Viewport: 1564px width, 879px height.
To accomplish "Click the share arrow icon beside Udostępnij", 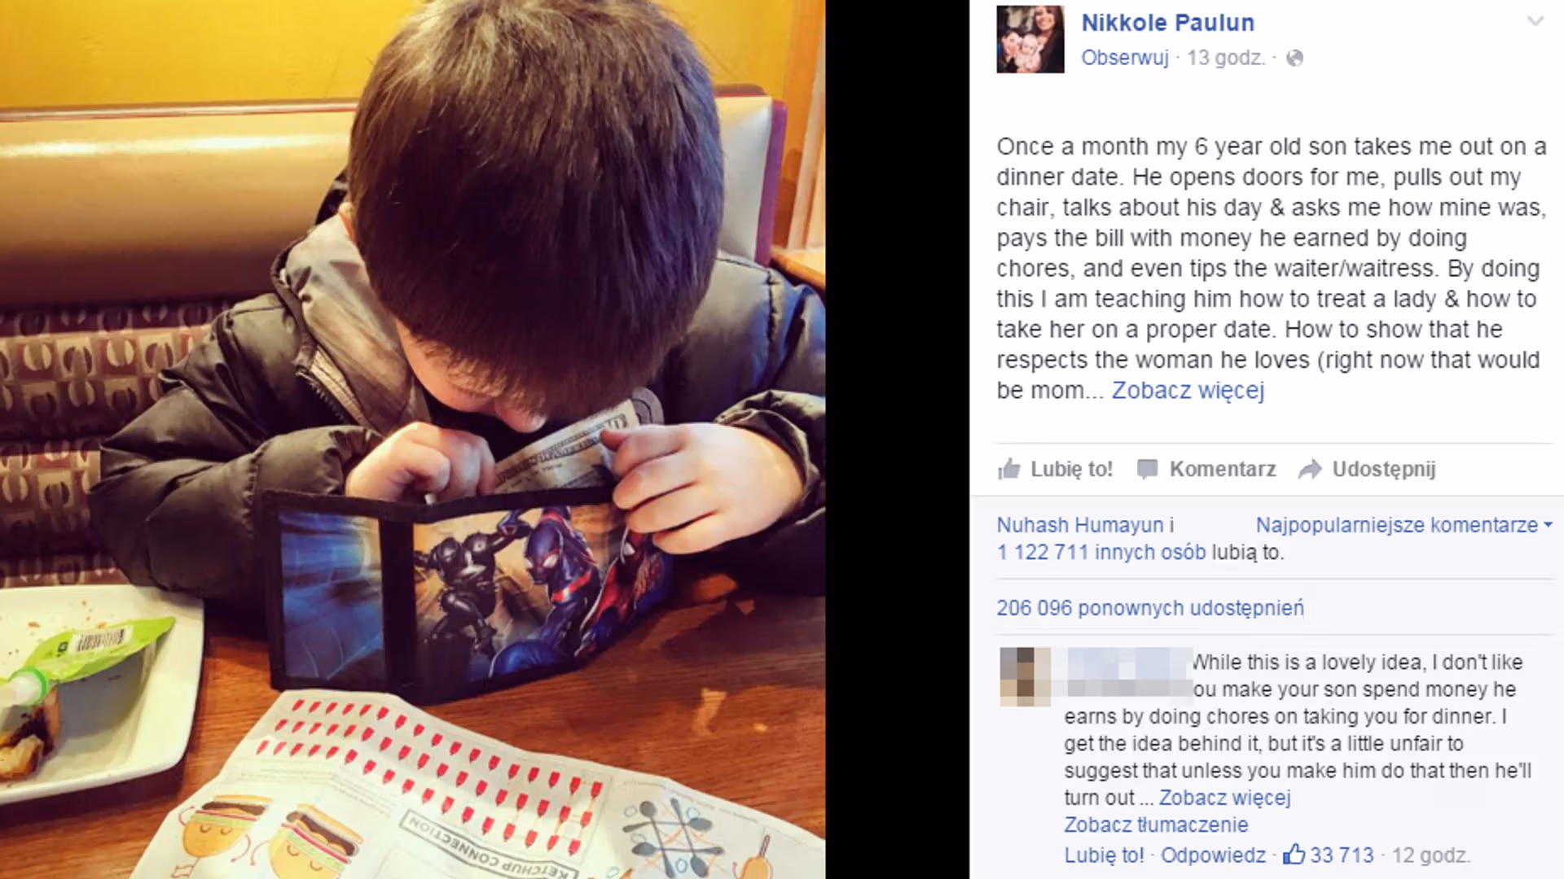I will pos(1310,469).
